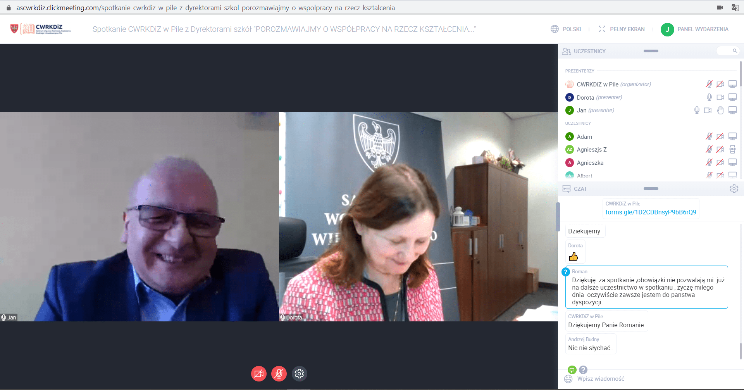Switch to question mode in chat
The image size is (744, 390).
coord(583,370)
